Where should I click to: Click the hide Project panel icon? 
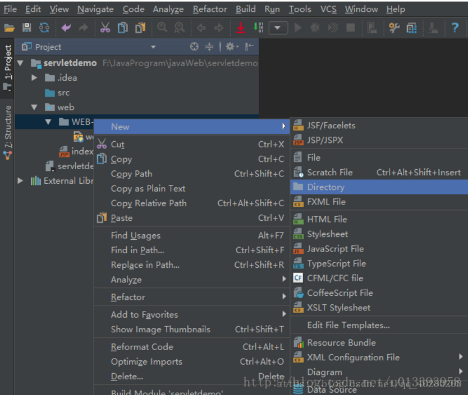tap(249, 47)
